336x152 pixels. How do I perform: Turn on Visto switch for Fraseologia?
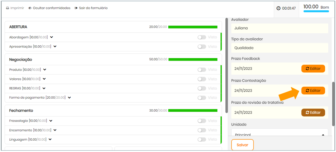coord(202,121)
